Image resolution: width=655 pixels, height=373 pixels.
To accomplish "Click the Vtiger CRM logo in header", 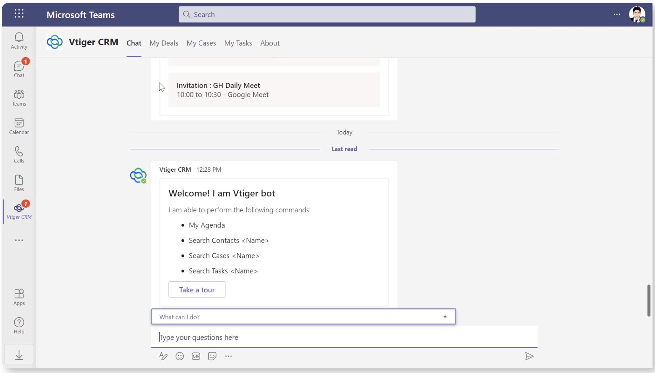I will (55, 42).
